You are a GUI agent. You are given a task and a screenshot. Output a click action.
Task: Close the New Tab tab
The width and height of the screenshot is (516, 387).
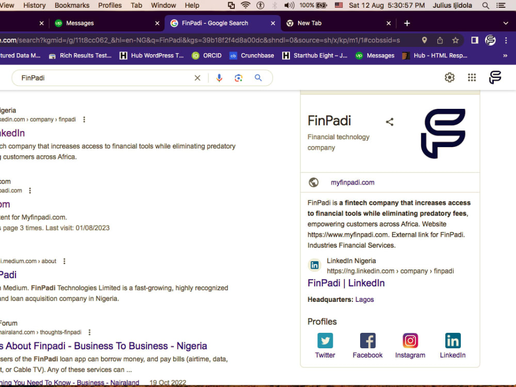(389, 23)
